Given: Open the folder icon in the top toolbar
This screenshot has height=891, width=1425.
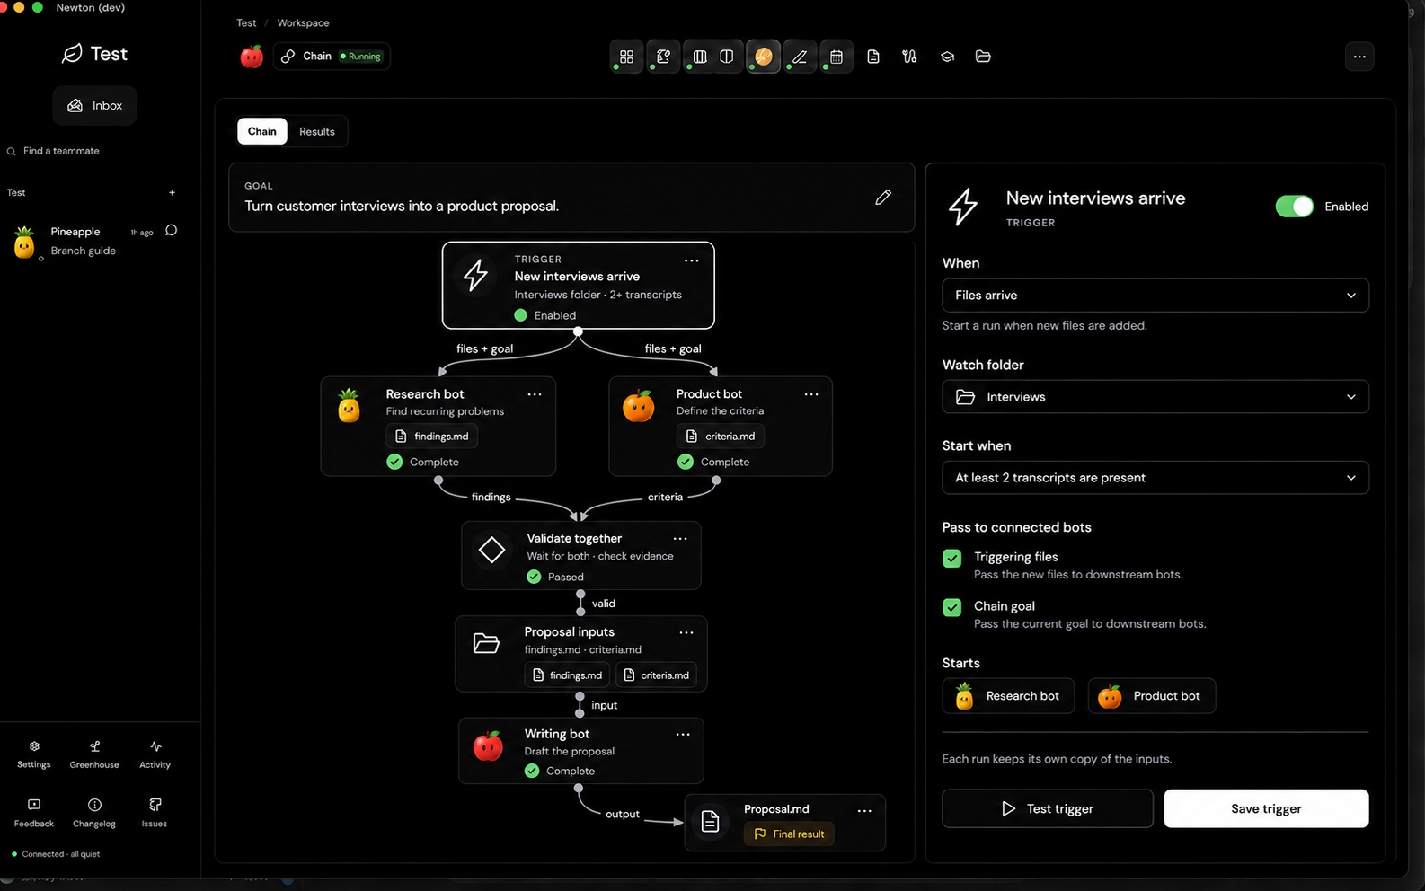Looking at the screenshot, I should pyautogui.click(x=983, y=57).
